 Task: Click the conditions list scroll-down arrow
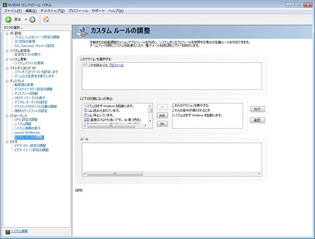[150, 121]
